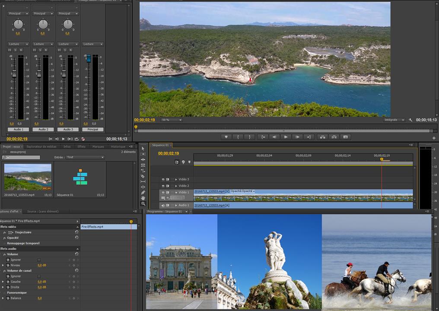Hide the Vidéo 2 track

(x=163, y=186)
